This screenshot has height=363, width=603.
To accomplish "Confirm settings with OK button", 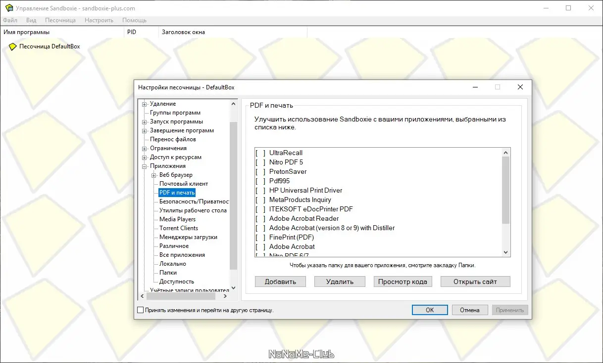I will coord(430,310).
